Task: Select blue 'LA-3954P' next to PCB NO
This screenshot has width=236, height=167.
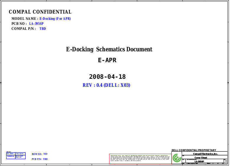Action: pos(36,24)
